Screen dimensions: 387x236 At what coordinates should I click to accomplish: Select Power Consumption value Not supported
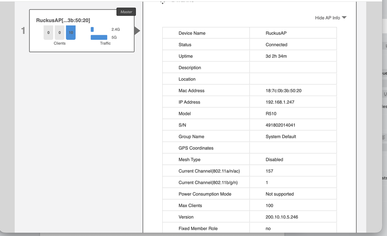click(x=280, y=194)
